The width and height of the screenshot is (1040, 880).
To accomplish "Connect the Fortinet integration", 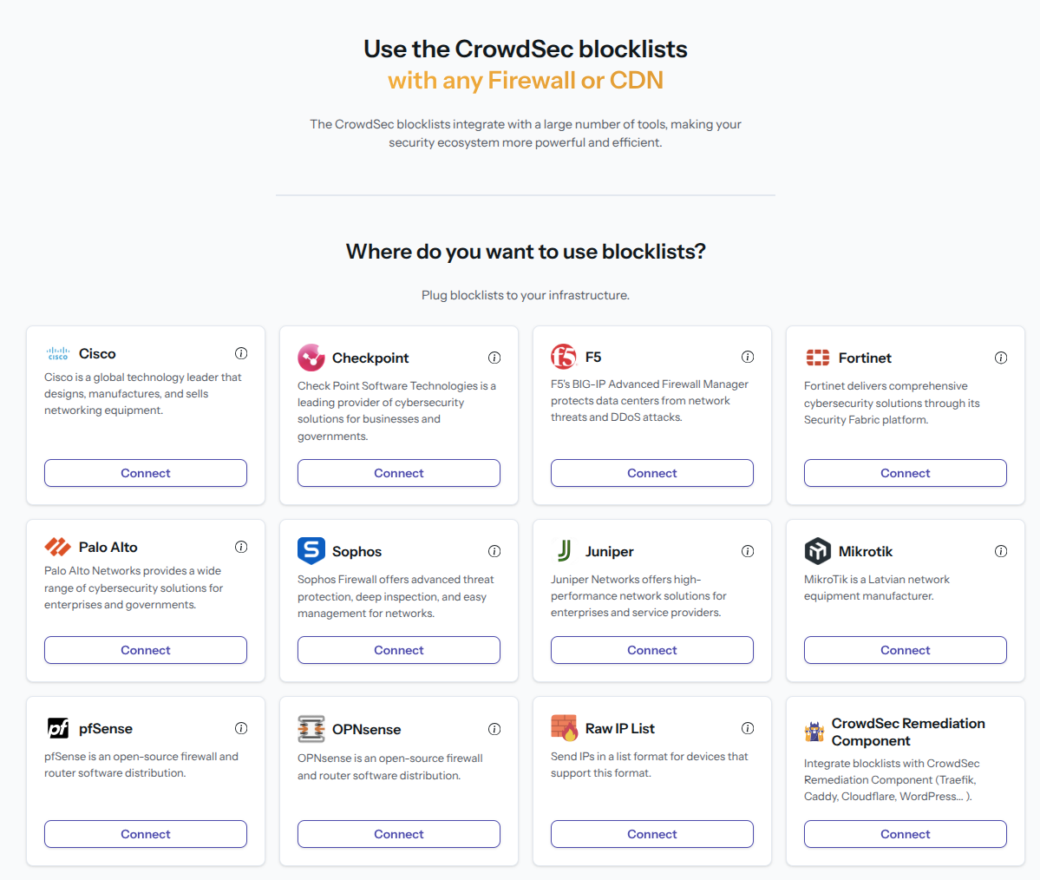I will click(x=905, y=472).
